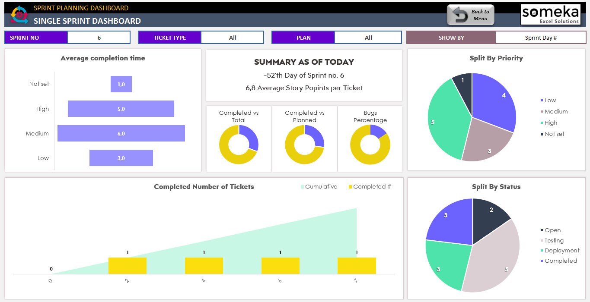Click the SHOW BY header button
Image resolution: width=590 pixels, height=302 pixels.
pos(451,37)
